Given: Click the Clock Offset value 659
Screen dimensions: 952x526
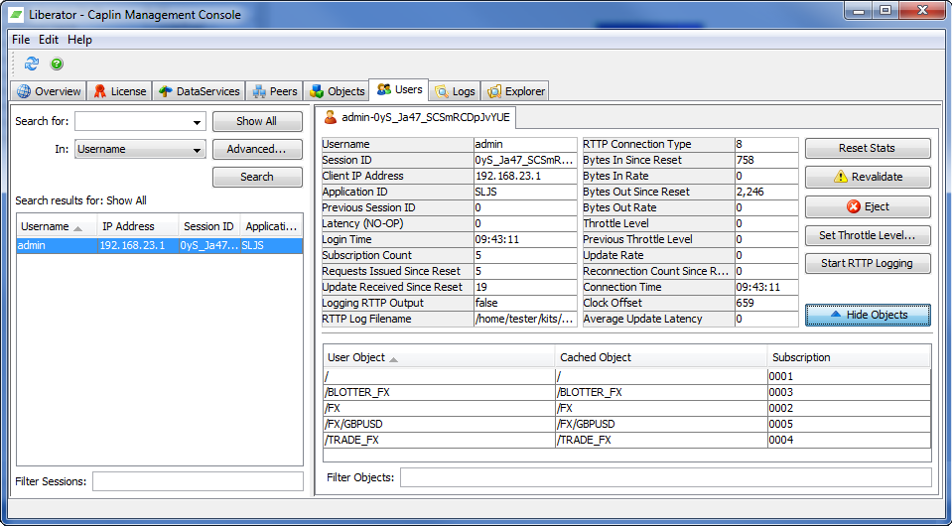Looking at the screenshot, I should [x=766, y=303].
